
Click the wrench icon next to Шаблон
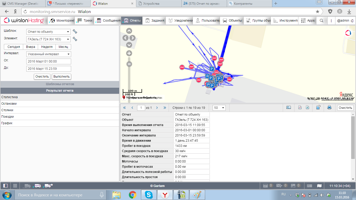click(x=75, y=32)
